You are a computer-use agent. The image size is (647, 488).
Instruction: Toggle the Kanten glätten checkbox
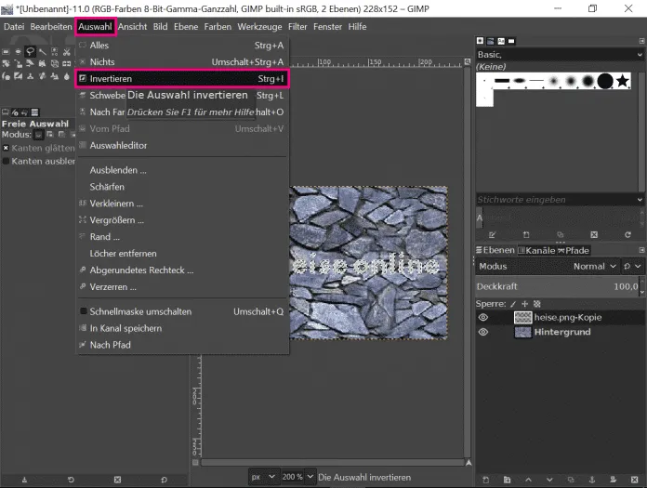coord(7,148)
